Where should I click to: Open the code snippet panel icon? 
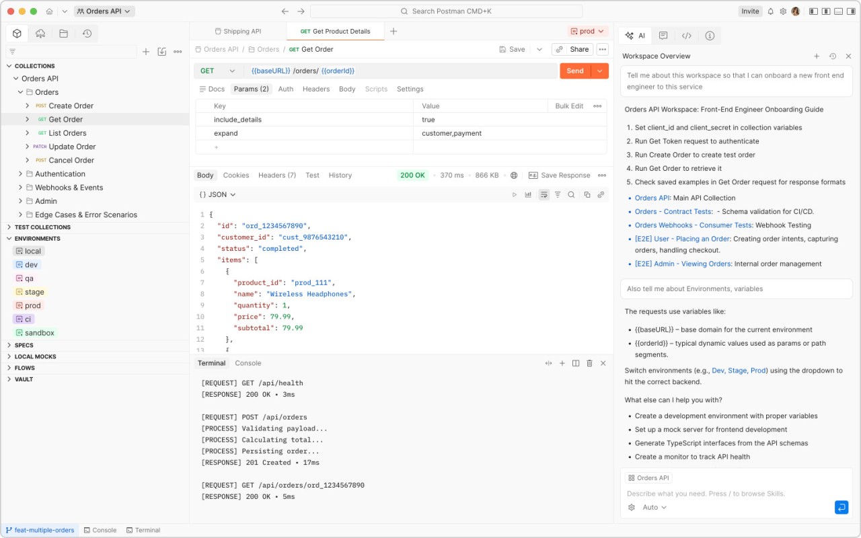click(686, 36)
